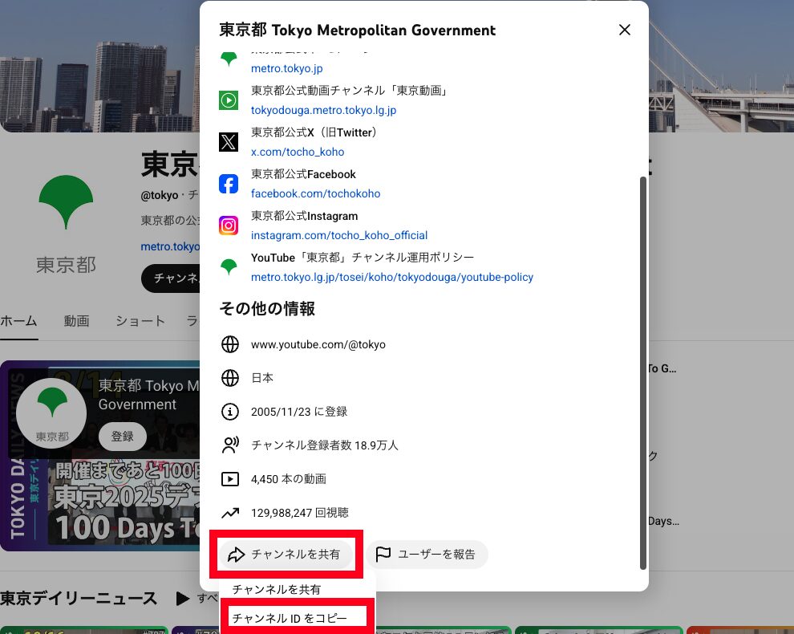Click the info icon beside the registration date
The image size is (794, 634).
[x=230, y=412]
